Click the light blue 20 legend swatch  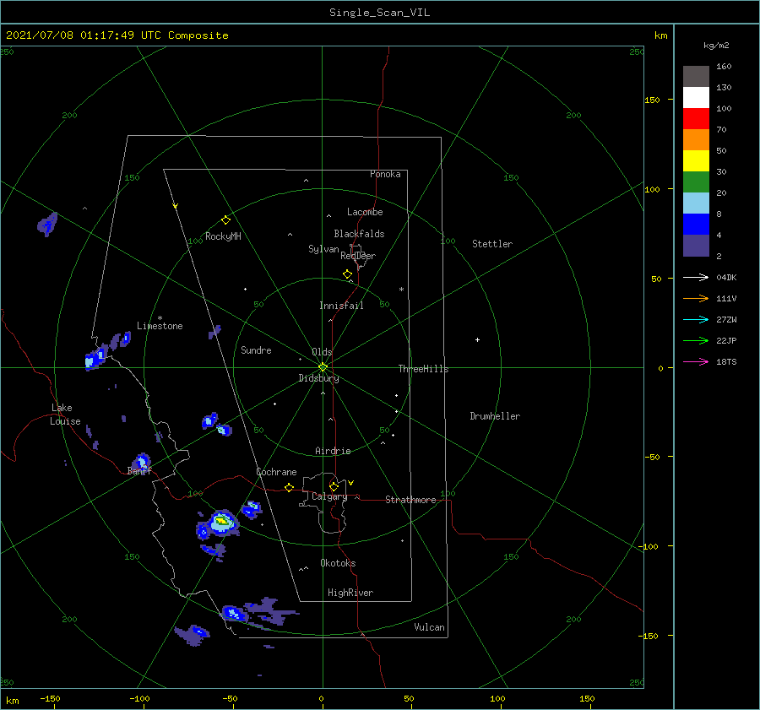(x=696, y=203)
